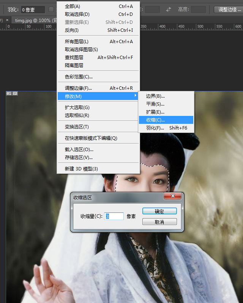Click 取消选择图层(S) menu entry
Screen dimensions: 243x303
pos(98,50)
